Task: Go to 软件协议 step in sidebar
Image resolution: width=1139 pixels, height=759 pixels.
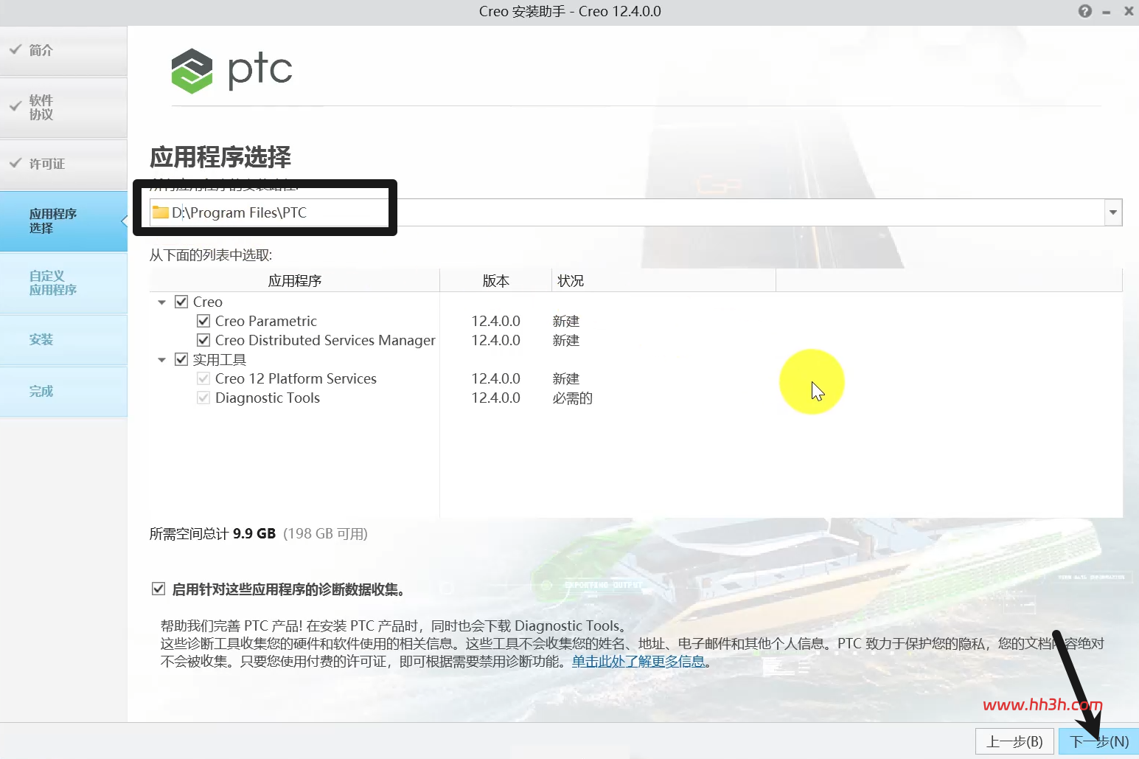Action: coord(63,107)
